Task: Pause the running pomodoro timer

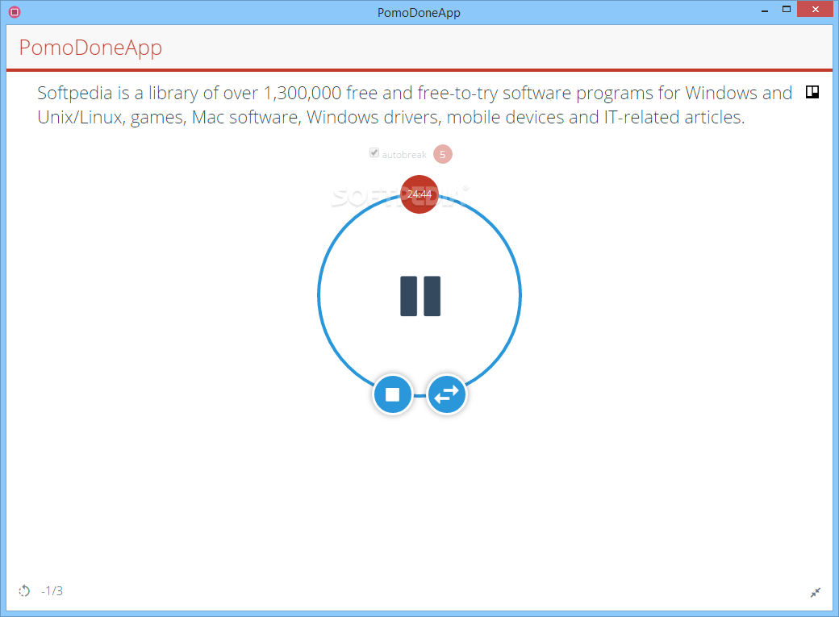Action: pos(420,296)
